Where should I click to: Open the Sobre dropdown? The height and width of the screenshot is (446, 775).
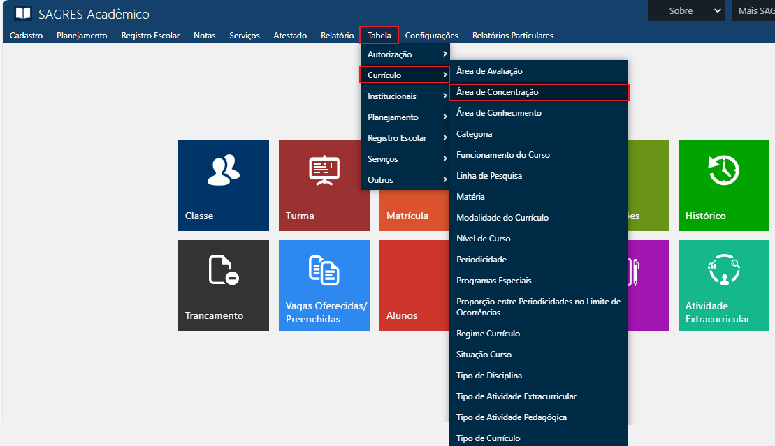pos(687,11)
